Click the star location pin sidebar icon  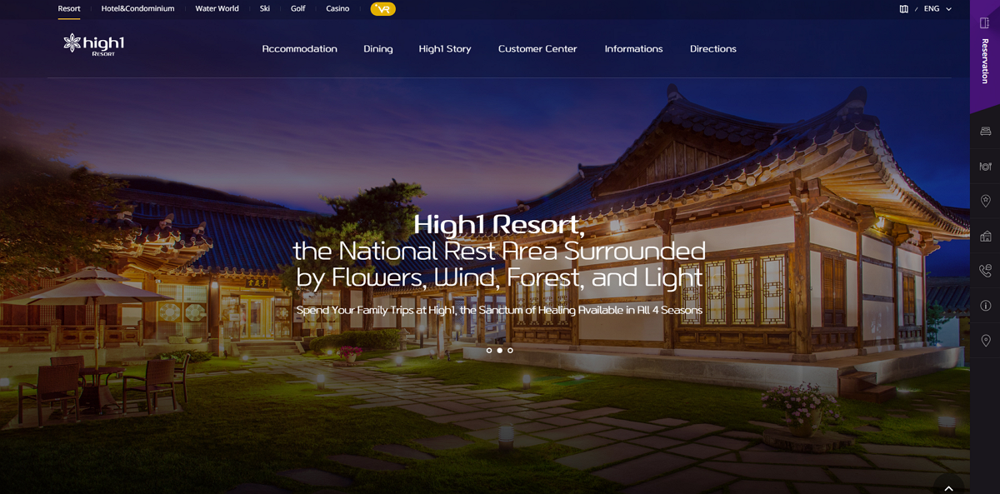(985, 201)
